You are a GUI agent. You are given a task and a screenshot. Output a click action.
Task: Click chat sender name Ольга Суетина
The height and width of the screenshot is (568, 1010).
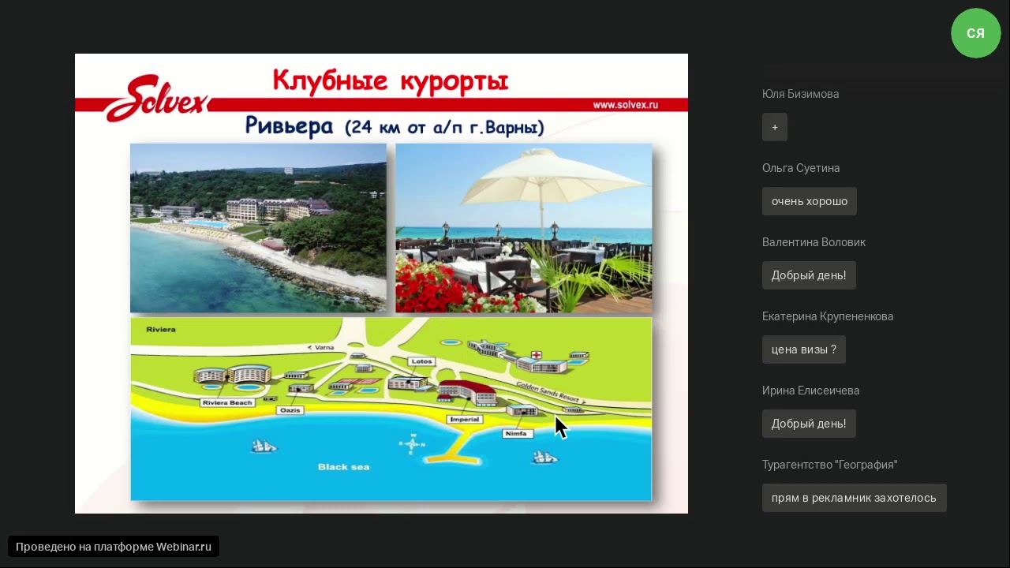(801, 168)
